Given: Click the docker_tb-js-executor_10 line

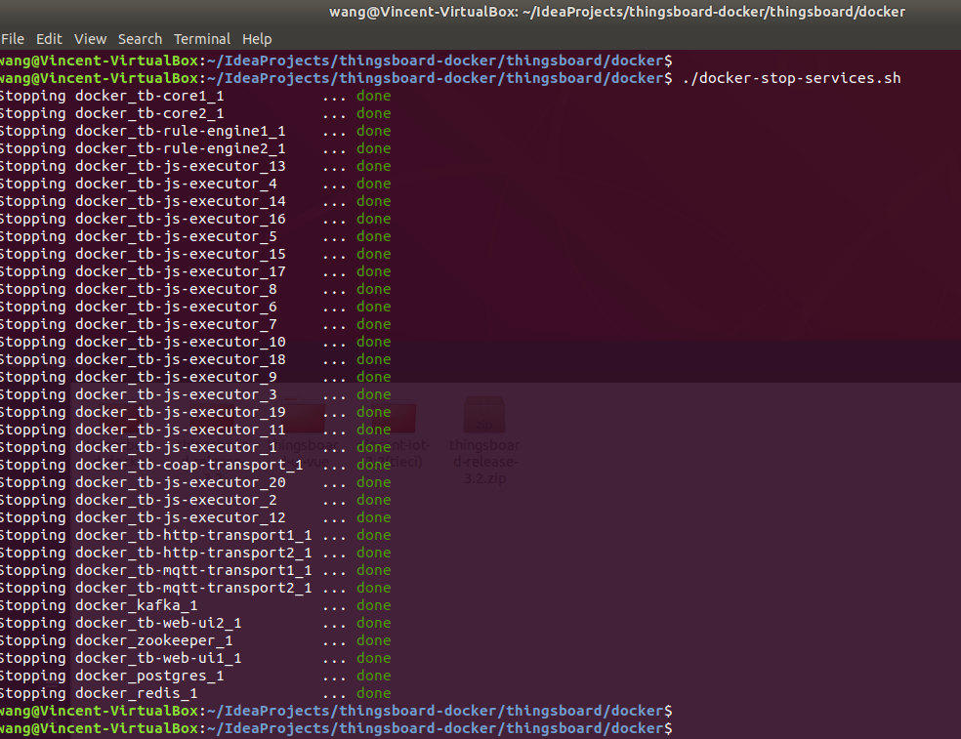Looking at the screenshot, I should click(195, 342).
